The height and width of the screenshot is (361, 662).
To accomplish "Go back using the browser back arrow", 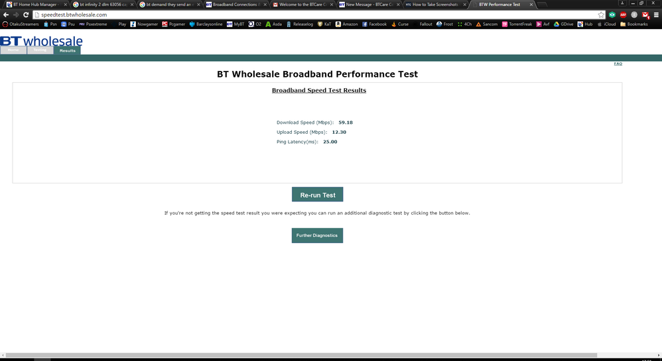I will pyautogui.click(x=6, y=15).
